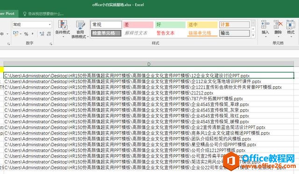Apply the Explanatory Text (解释性文本) style
The height and width of the screenshot is (174, 299).
click(138, 33)
